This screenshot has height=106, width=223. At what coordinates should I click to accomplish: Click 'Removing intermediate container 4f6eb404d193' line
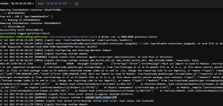pos(30,23)
